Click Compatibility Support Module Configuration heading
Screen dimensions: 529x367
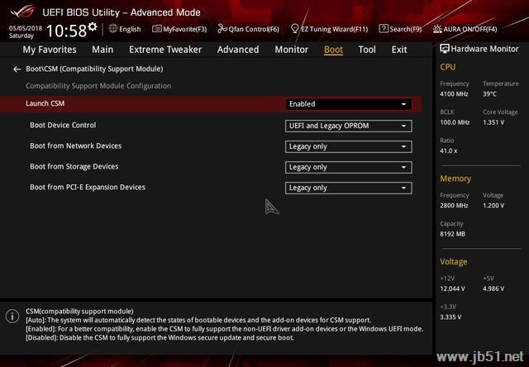click(98, 86)
